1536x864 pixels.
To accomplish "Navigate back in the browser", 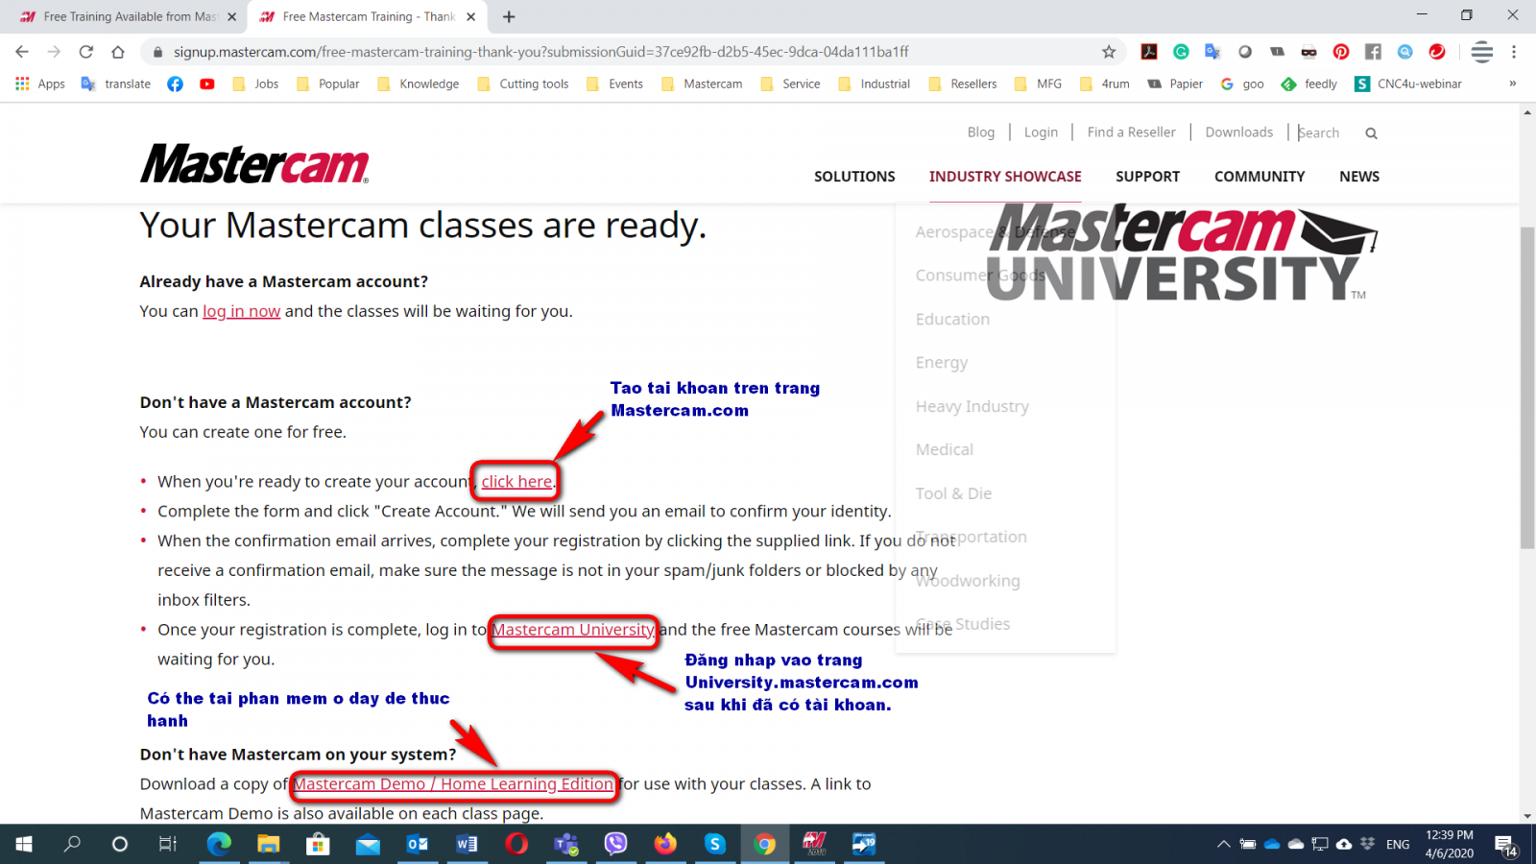I will [22, 52].
